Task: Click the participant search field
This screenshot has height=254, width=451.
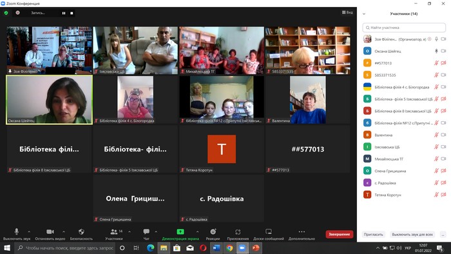Action: pyautogui.click(x=404, y=28)
